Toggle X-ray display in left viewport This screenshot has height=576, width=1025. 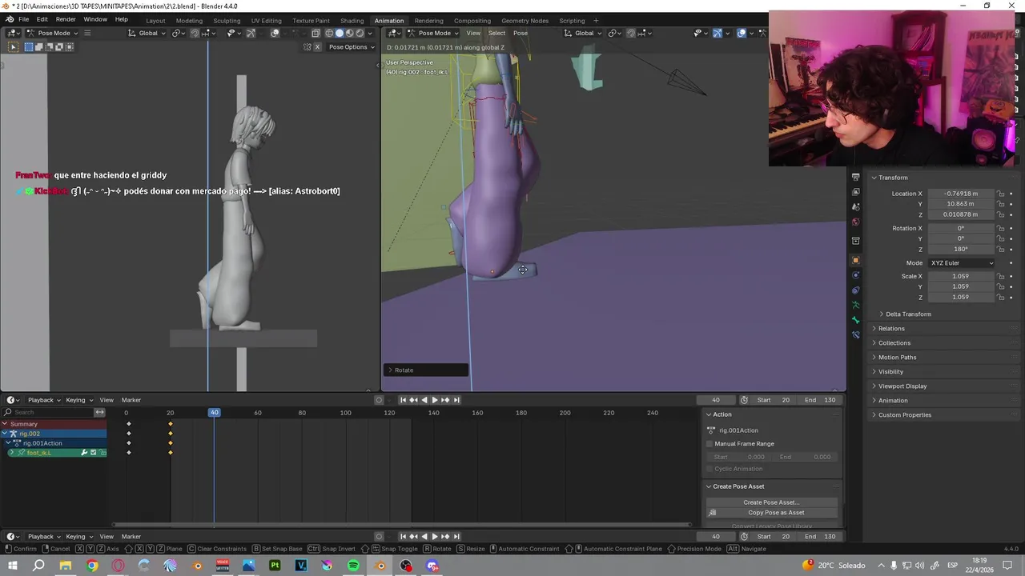pos(316,33)
